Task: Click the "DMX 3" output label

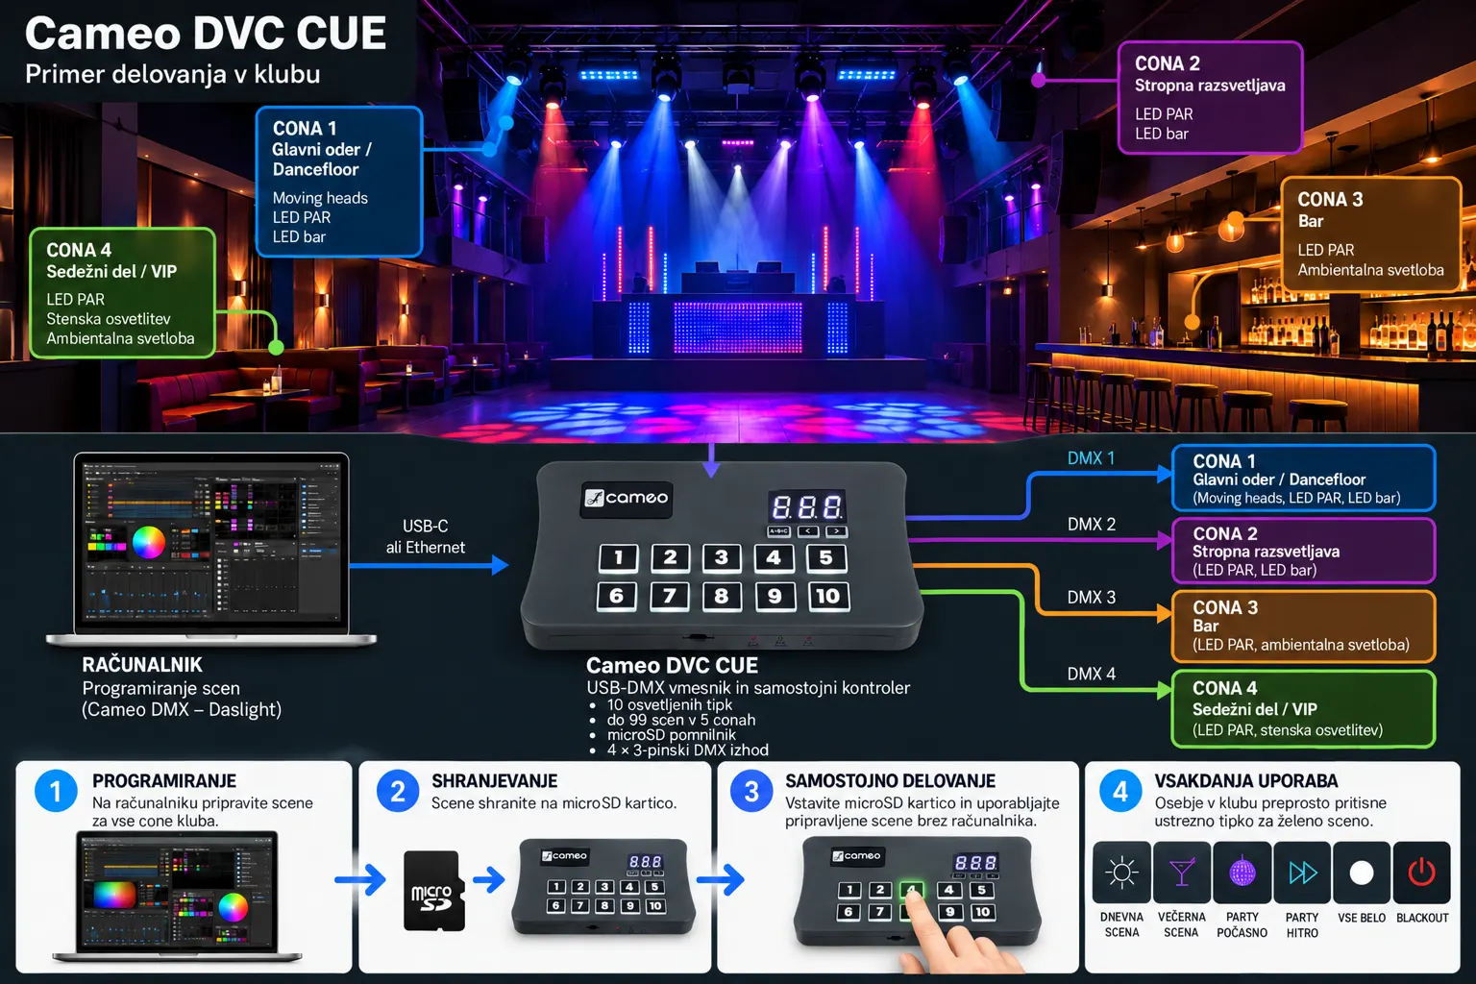Action: [x=1091, y=597]
